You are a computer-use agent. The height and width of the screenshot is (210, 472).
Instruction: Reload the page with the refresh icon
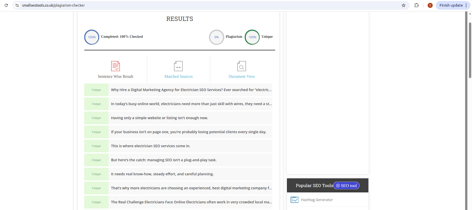click(6, 5)
